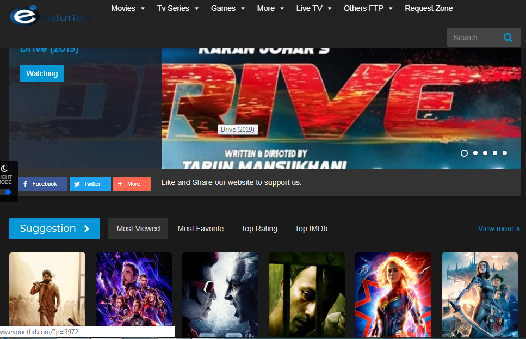Viewport: 526px width, 339px height.
Task: Click the Suggestion heading button
Action: 55,229
